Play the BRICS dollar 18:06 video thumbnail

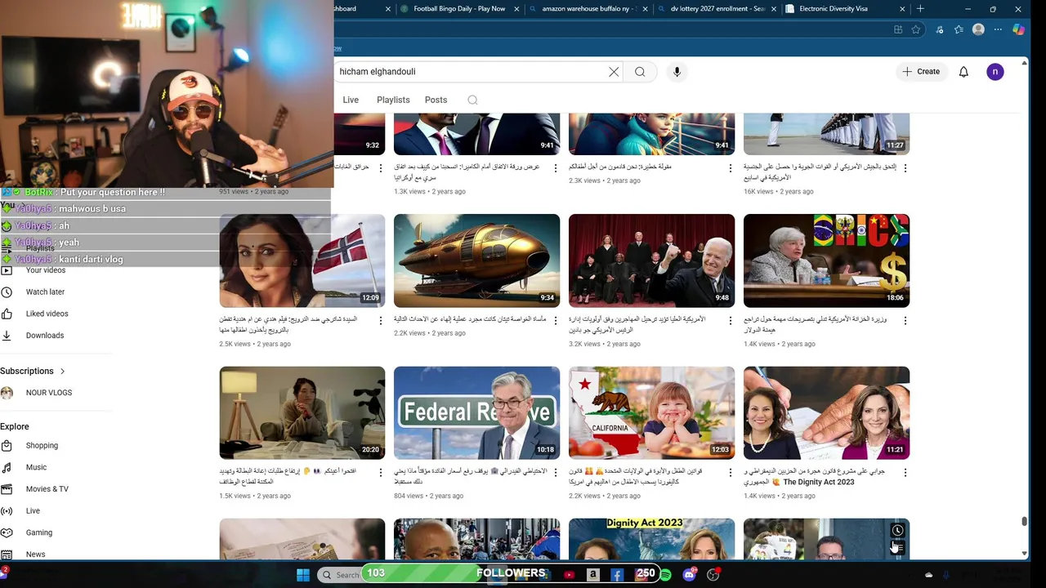tap(826, 261)
